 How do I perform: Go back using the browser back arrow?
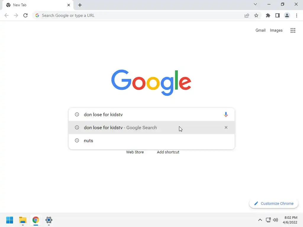click(7, 15)
